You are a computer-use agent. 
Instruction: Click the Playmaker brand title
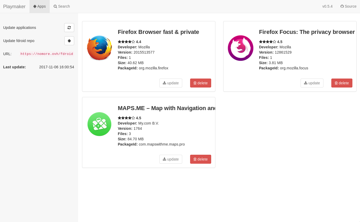coord(14,7)
